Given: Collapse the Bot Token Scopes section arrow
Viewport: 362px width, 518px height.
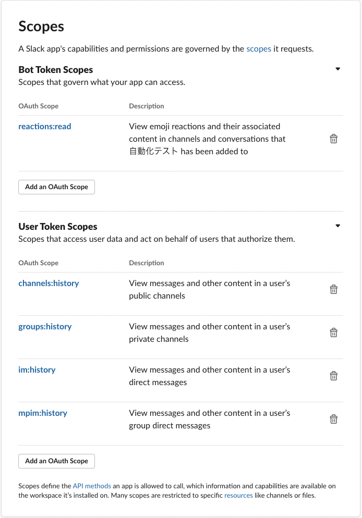Looking at the screenshot, I should tap(338, 69).
